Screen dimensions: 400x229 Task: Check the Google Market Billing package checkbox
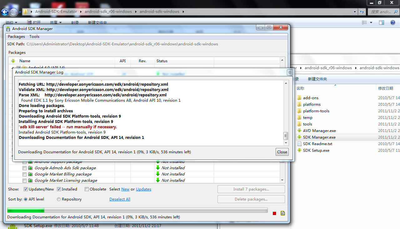point(24,174)
